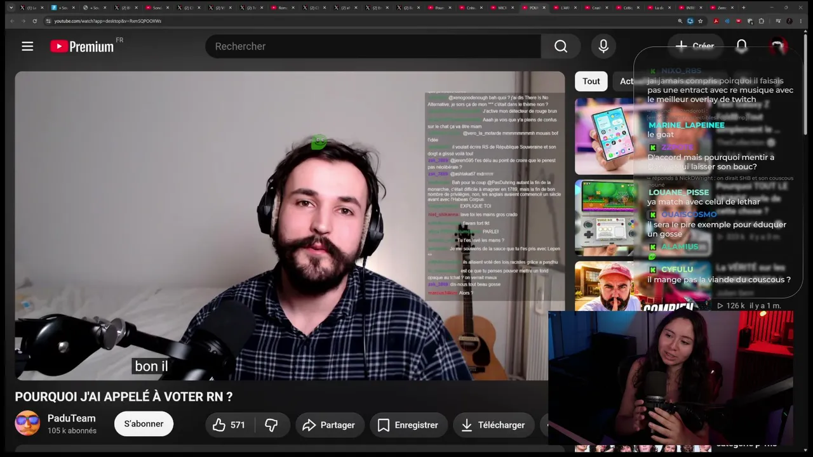Go back with the browser back arrow
The image size is (813, 457).
[x=11, y=21]
